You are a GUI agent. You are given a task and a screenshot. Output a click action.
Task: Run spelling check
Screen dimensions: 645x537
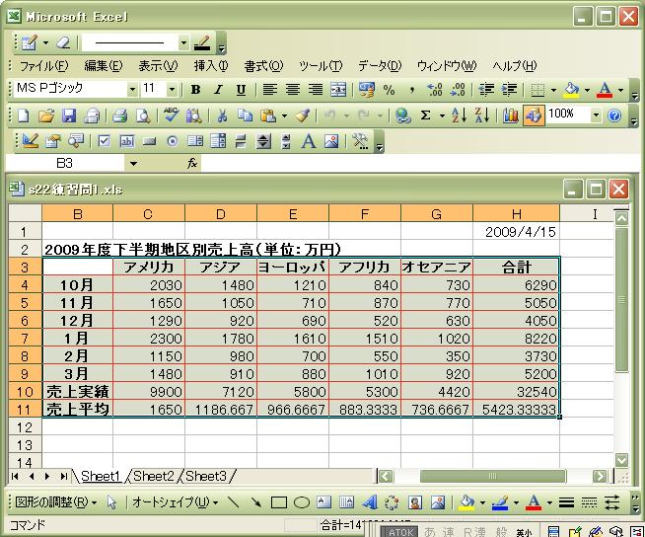[171, 115]
